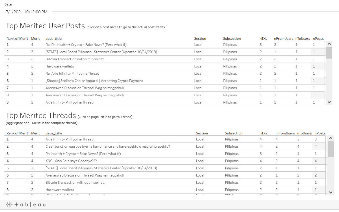This screenshot has height=212, width=339.
Task: Click 'nFromUsers' header in Threads table
Action: click(285, 133)
